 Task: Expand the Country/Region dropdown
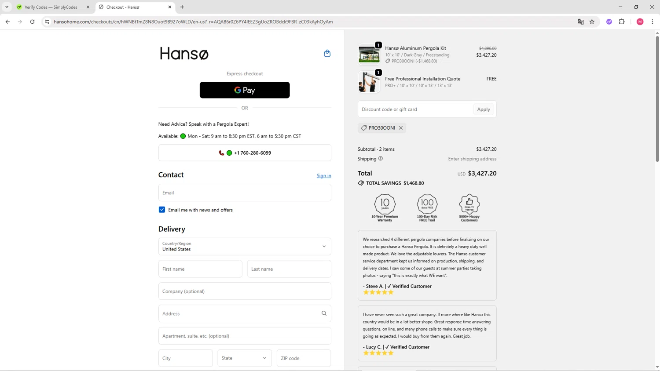click(x=245, y=247)
